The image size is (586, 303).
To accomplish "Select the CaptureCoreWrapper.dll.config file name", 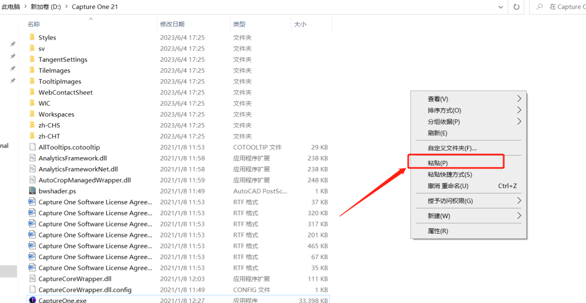I will 85,289.
